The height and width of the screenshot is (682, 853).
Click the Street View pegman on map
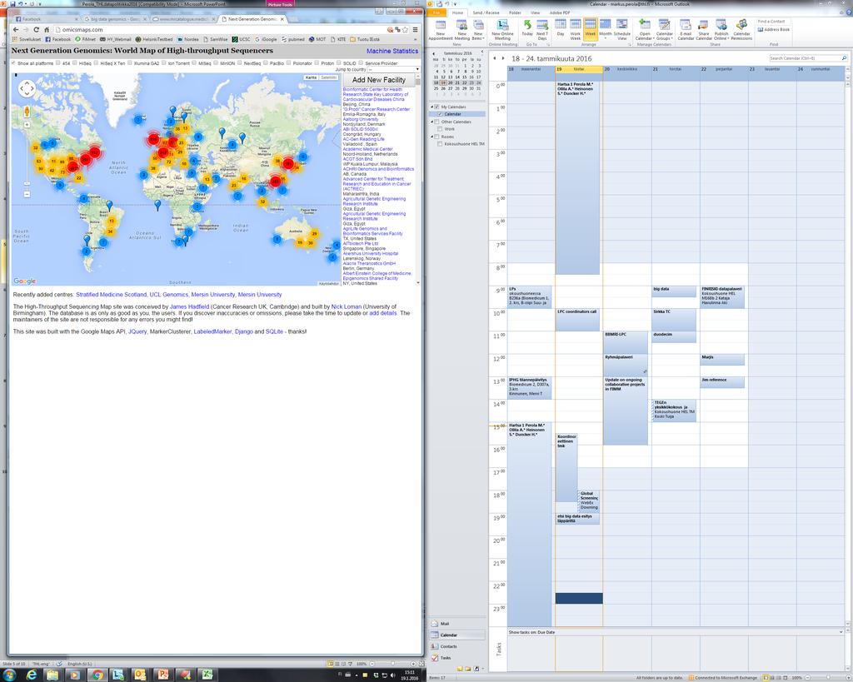pyautogui.click(x=27, y=112)
